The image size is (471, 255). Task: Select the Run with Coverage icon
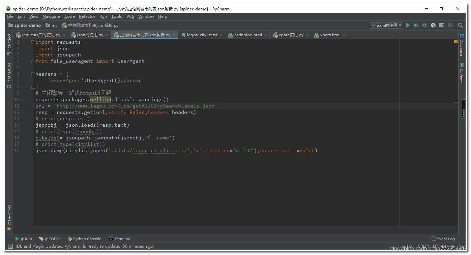coord(424,25)
